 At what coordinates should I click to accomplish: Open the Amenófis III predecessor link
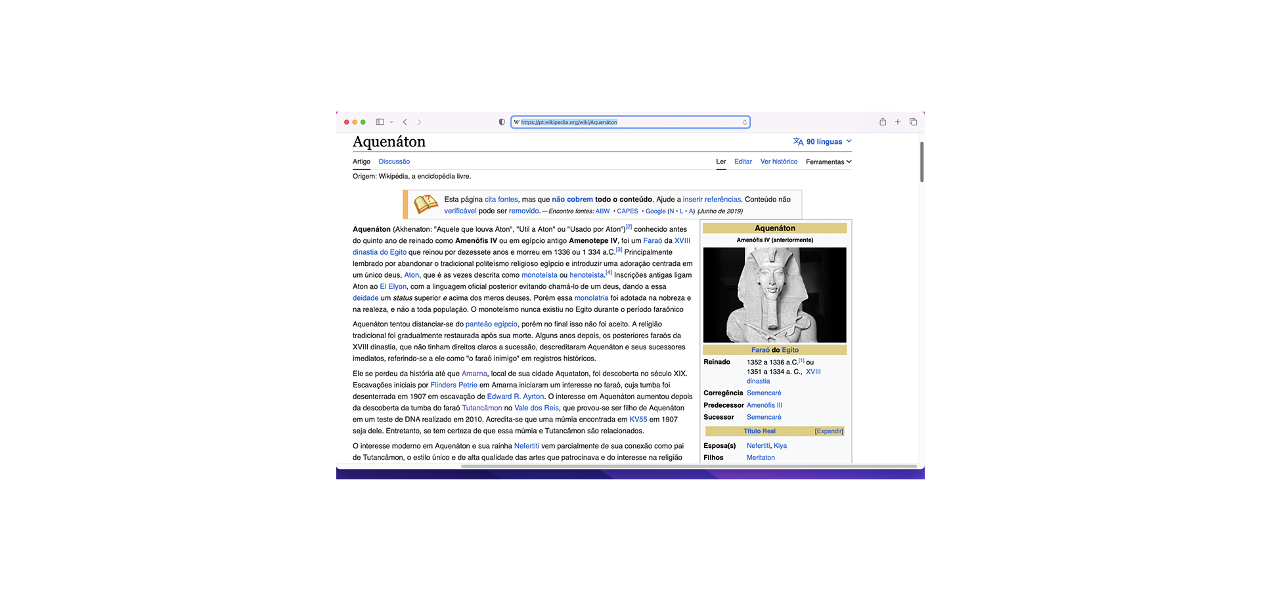pyautogui.click(x=764, y=405)
